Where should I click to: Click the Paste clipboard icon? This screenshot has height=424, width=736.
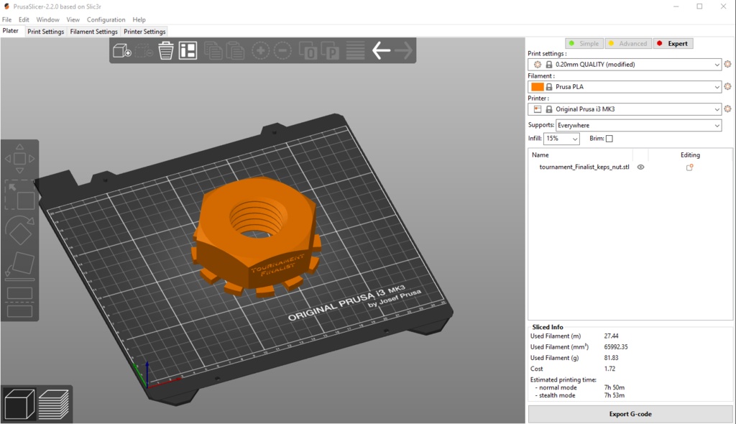pyautogui.click(x=236, y=51)
